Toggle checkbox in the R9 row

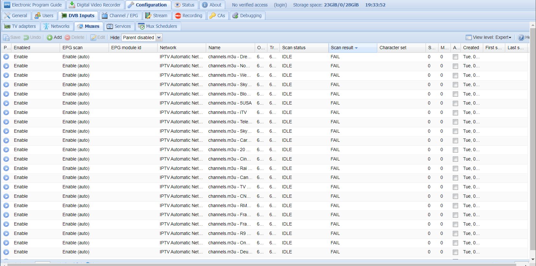(x=455, y=234)
